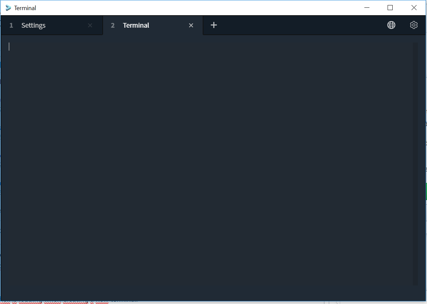Click the Terminal app icon in the title bar
This screenshot has width=427, height=304.
click(8, 8)
